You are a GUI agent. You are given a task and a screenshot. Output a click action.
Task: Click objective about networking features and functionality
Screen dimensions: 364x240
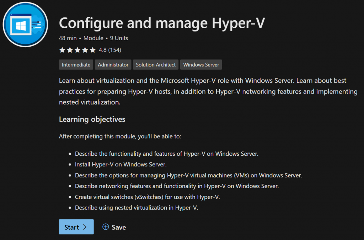[x=177, y=186]
